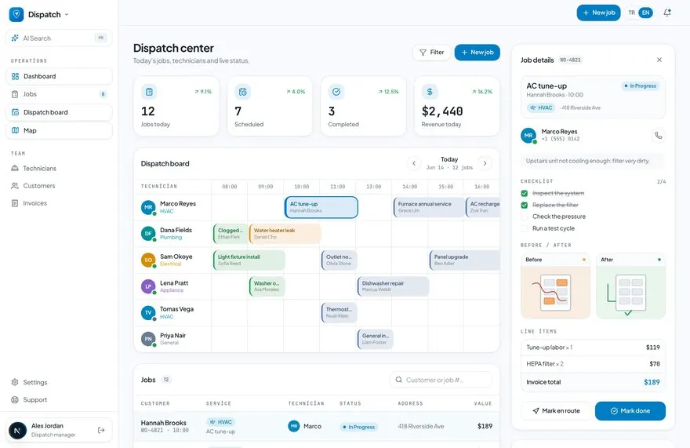
Task: Go to previous day on the dispatch board
Action: [414, 163]
